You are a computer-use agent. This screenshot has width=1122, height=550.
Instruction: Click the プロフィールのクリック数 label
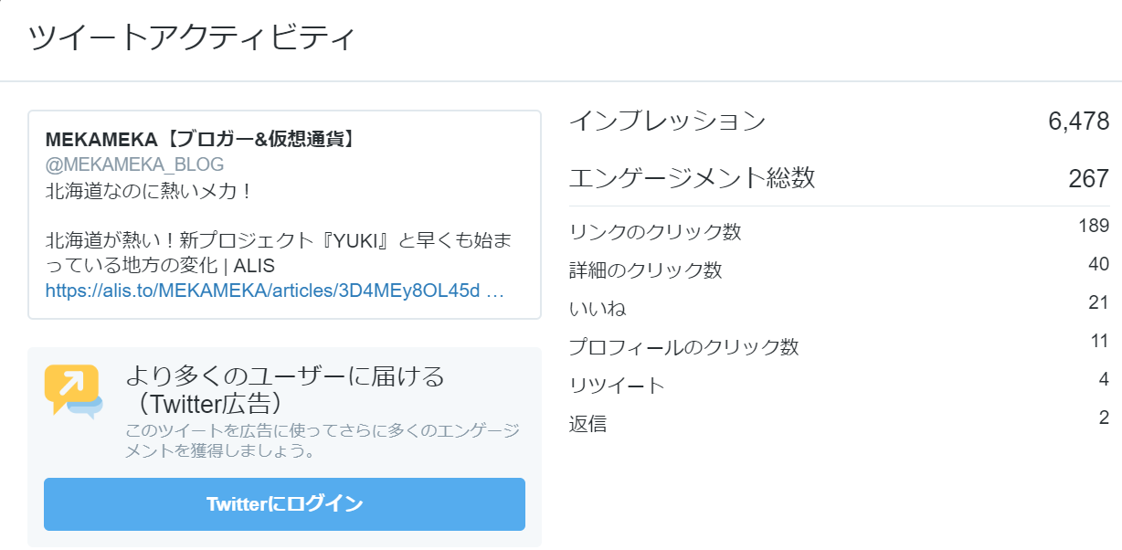(683, 347)
